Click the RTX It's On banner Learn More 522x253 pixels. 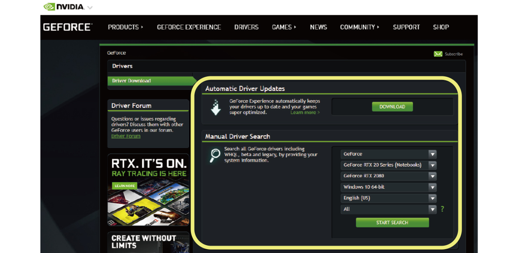(x=124, y=186)
